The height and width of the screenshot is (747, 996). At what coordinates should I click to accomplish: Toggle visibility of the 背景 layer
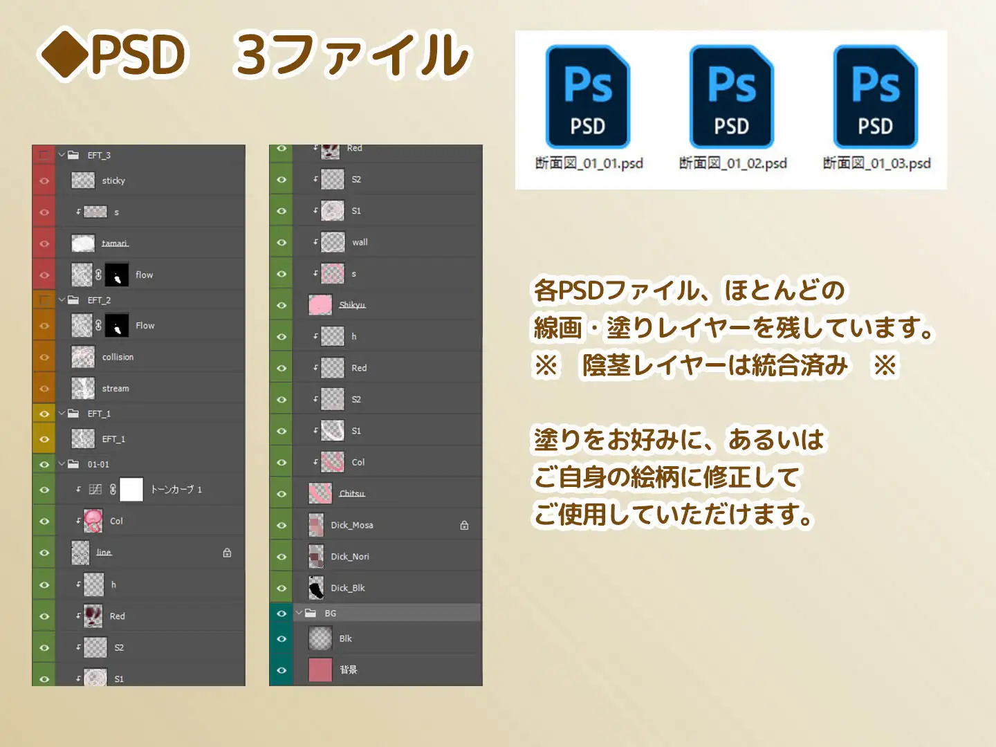tap(282, 670)
